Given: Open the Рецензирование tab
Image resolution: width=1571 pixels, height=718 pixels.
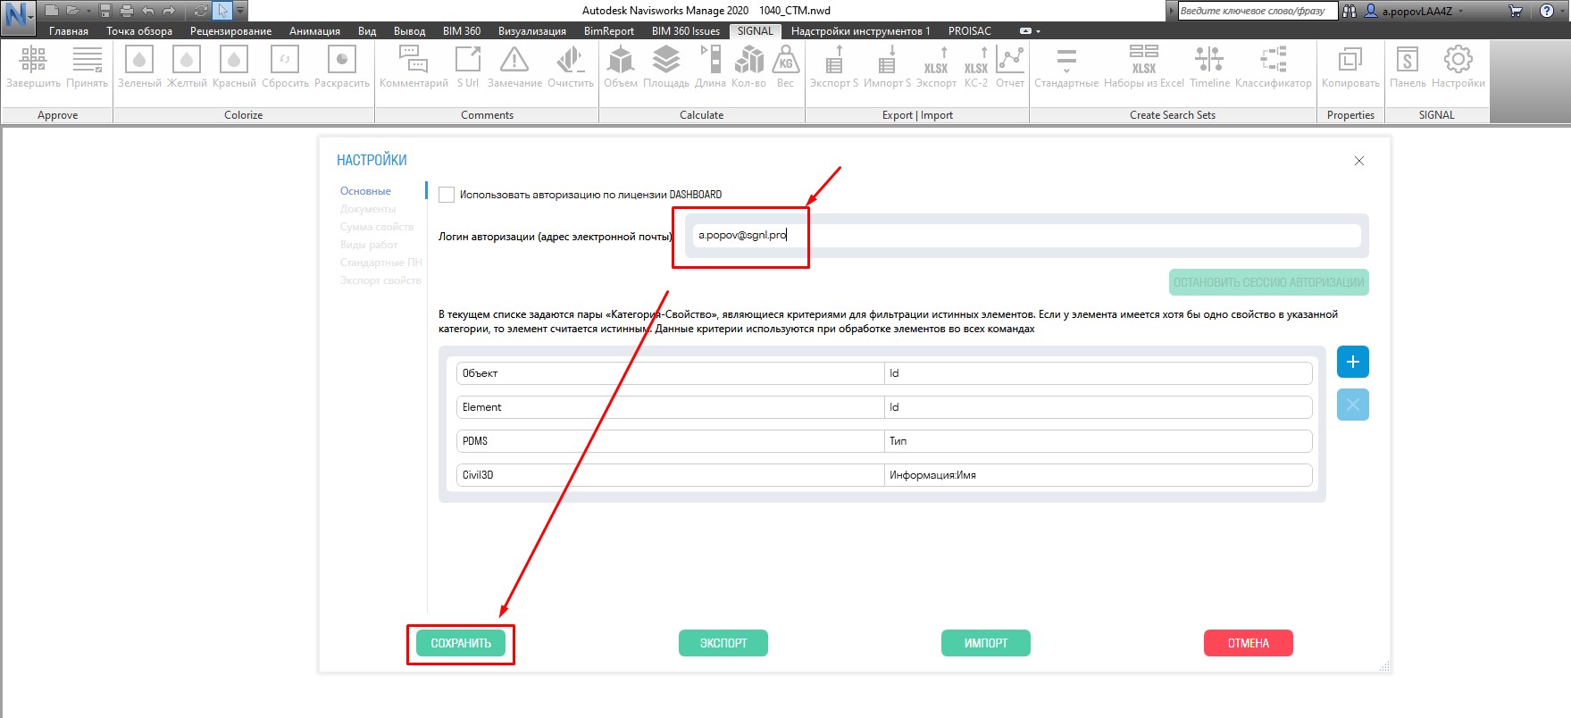Looking at the screenshot, I should click(230, 31).
